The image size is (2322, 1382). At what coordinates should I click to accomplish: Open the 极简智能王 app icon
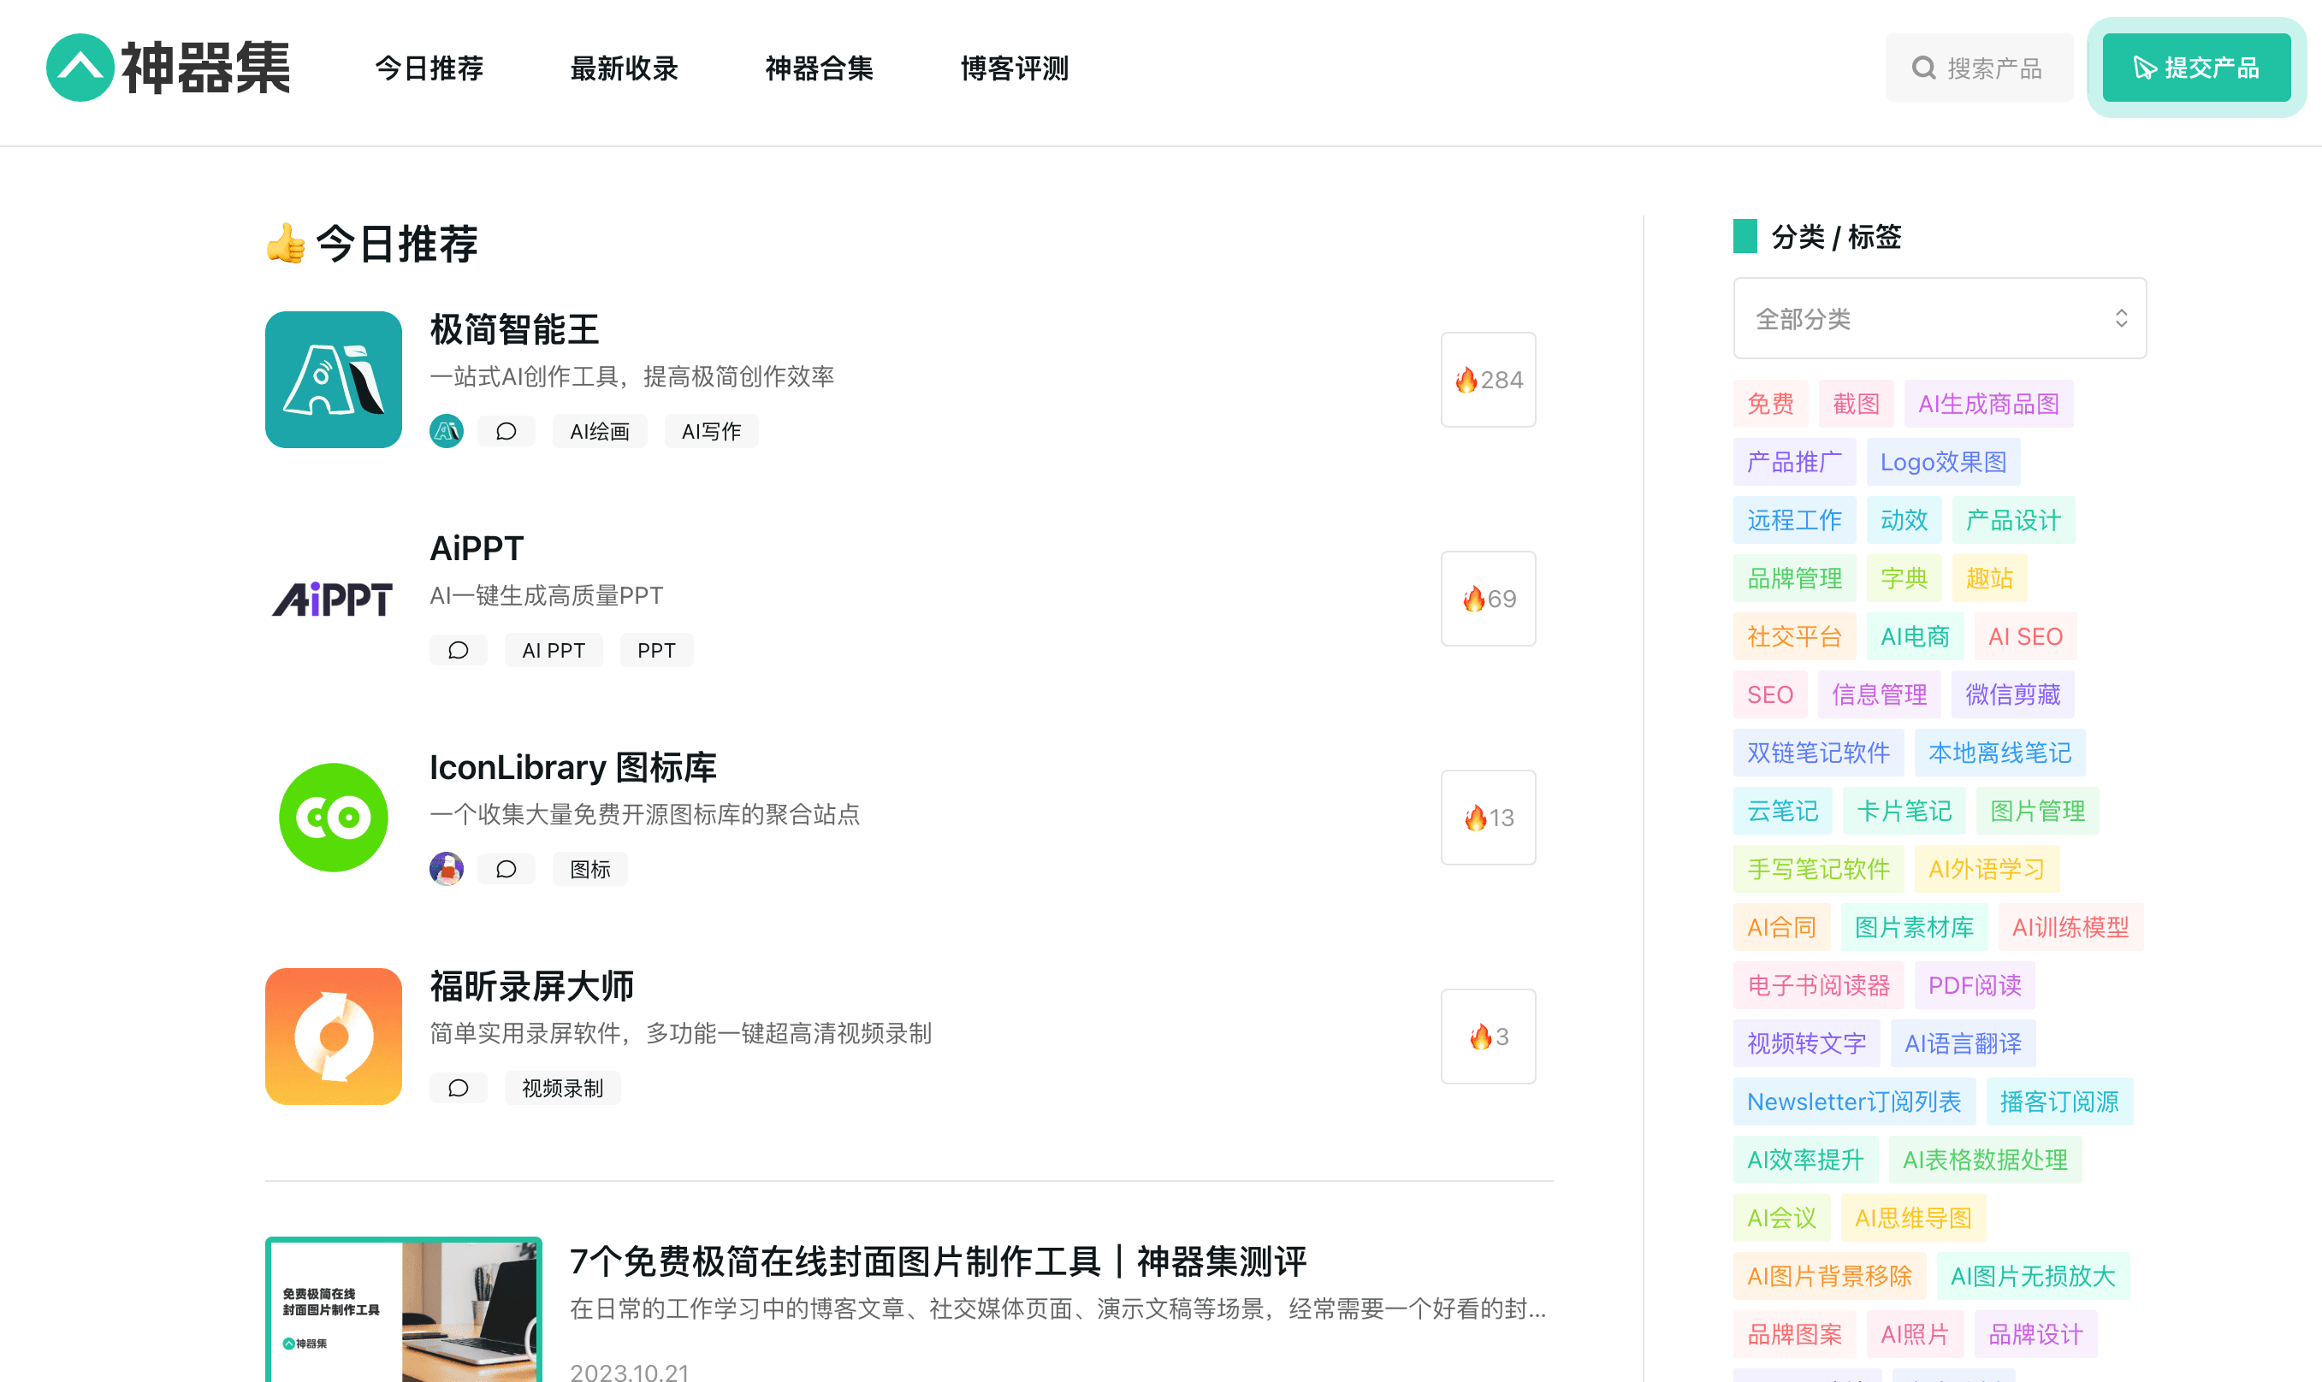point(334,380)
